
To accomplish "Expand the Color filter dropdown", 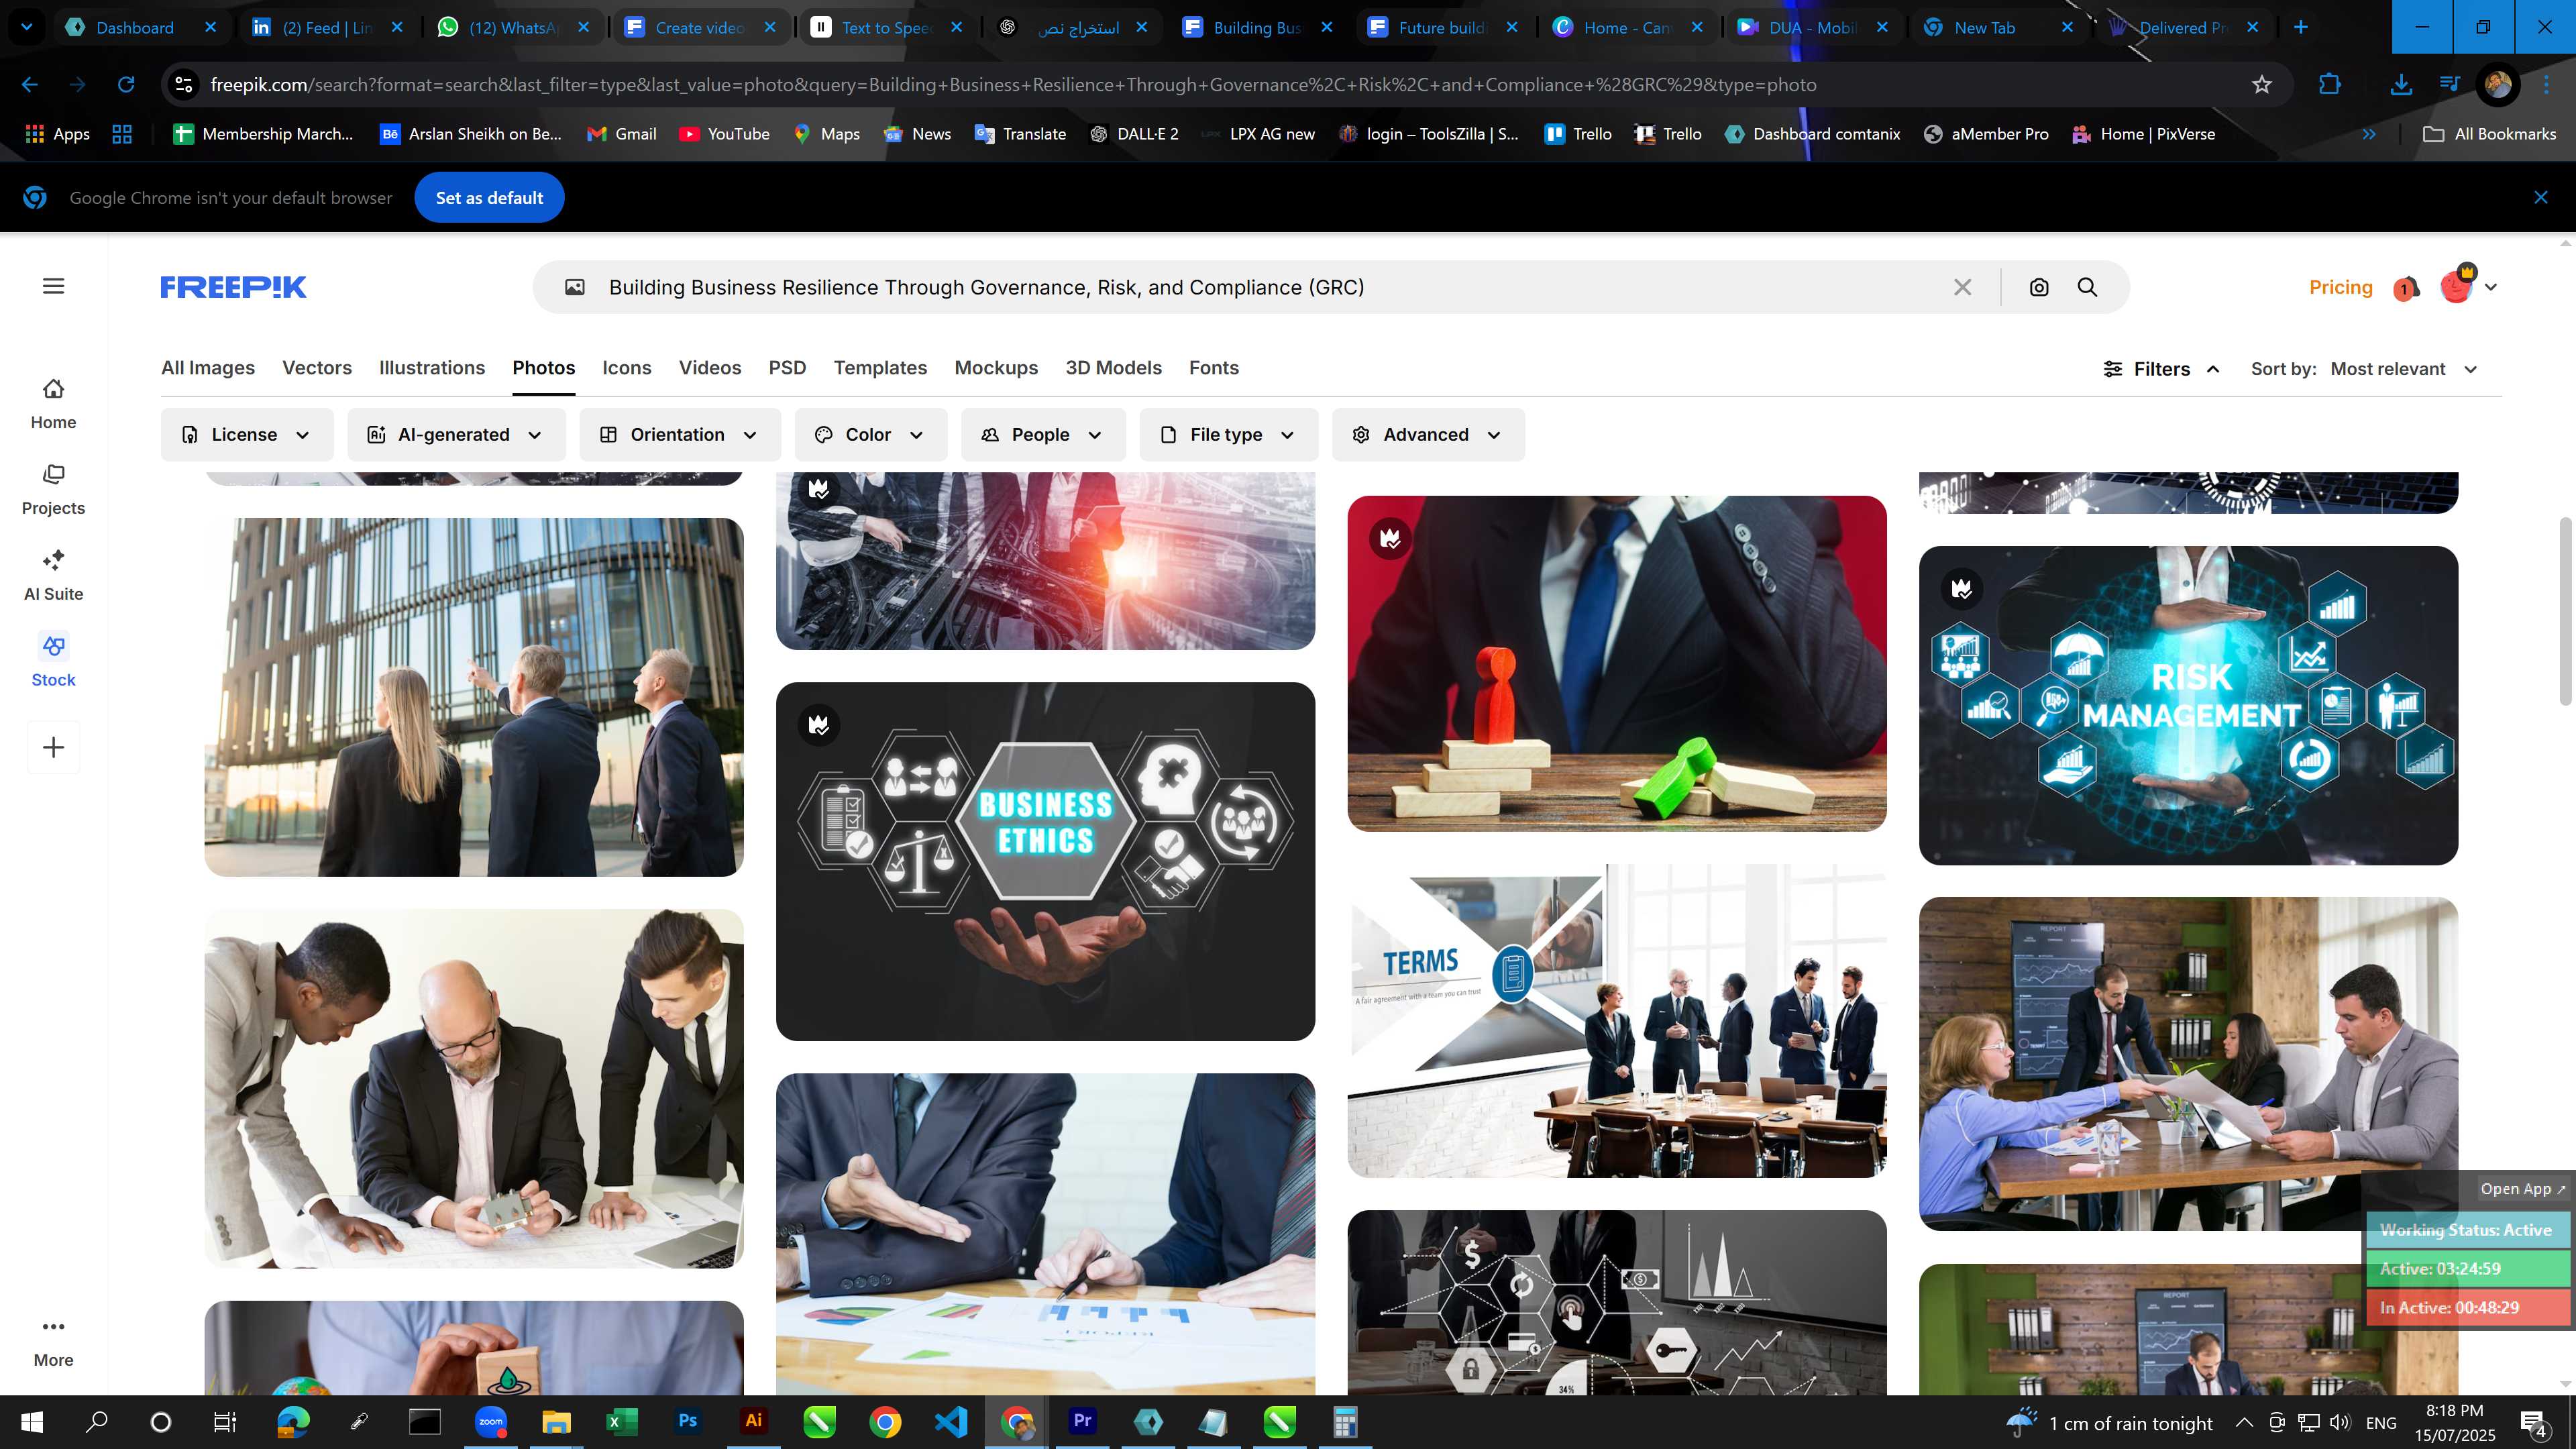I will tap(871, 435).
